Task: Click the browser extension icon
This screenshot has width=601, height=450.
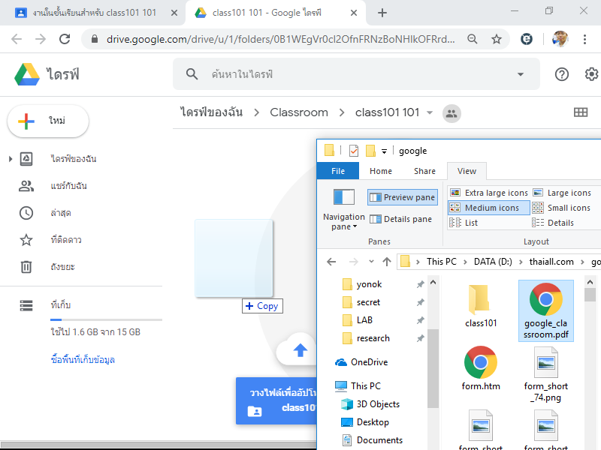Action: click(x=527, y=39)
